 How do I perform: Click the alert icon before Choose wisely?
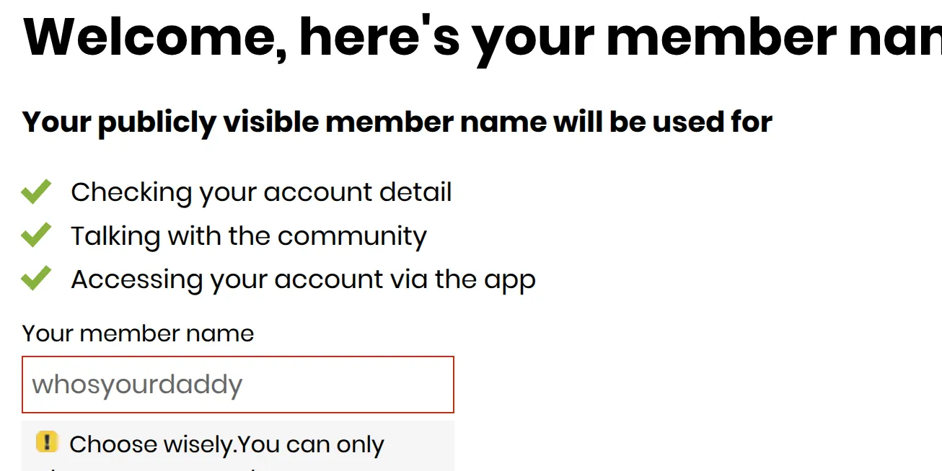pyautogui.click(x=46, y=443)
